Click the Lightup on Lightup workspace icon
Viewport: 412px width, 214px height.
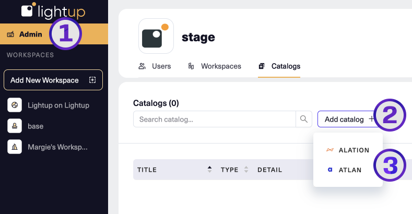[15, 105]
